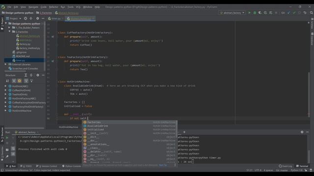Toggle show inherited members in Structure
This screenshot has height=176, width=314.
click(14, 81)
